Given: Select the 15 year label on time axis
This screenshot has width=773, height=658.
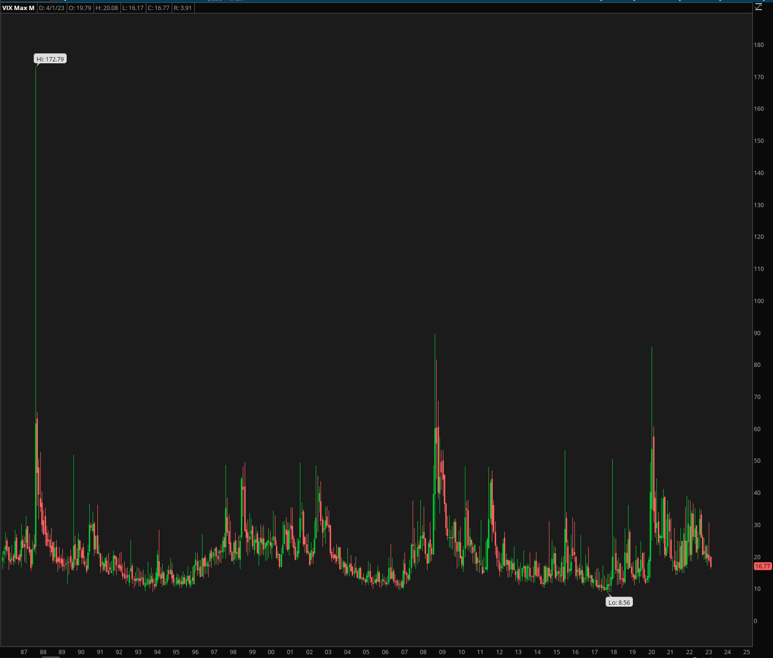Looking at the screenshot, I should click(x=557, y=652).
